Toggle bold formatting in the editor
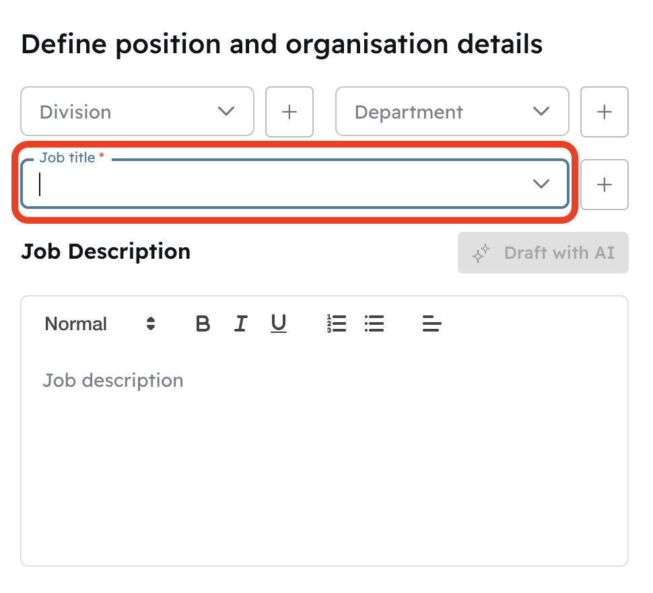Viewport: 653px width, 593px height. point(203,324)
